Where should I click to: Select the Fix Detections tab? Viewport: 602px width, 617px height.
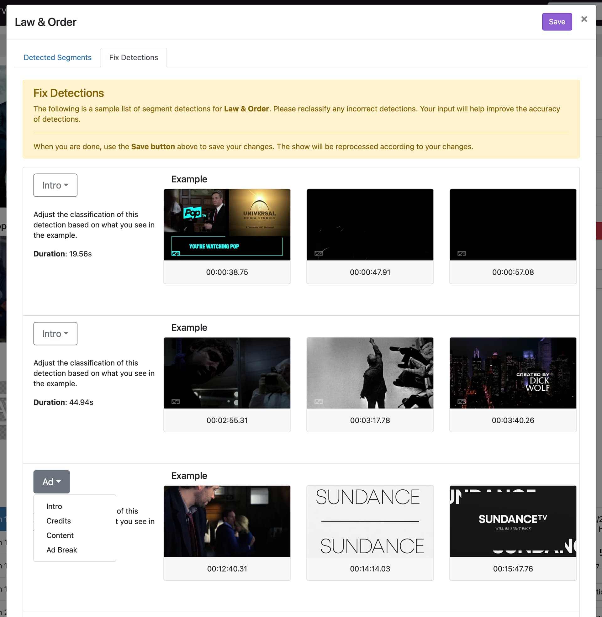click(x=134, y=57)
